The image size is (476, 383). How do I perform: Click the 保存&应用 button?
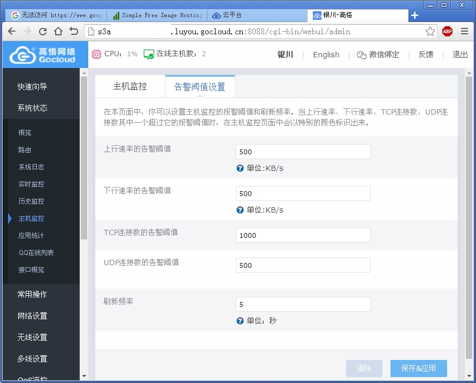click(x=419, y=369)
